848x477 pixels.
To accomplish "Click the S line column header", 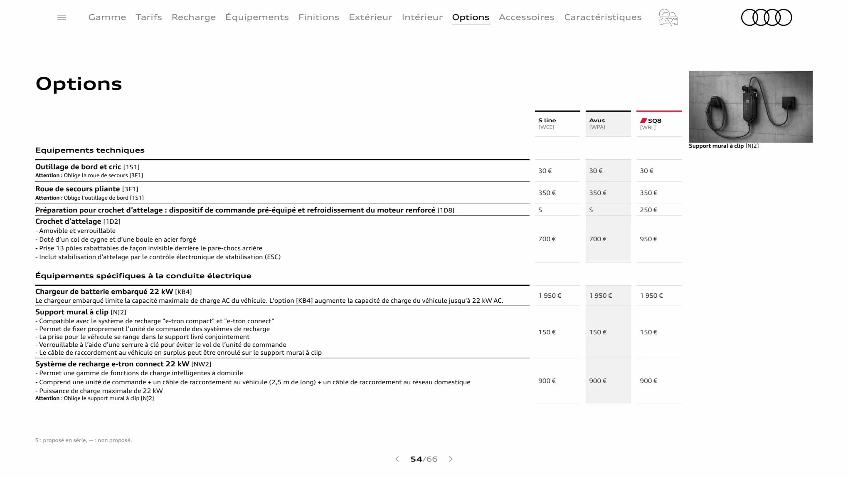I will click(557, 124).
